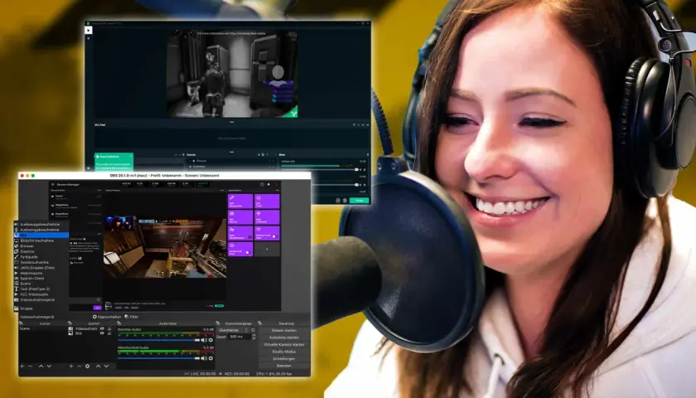The image size is (696, 398).
Task: Open the Quick Actions panel options menu
Action: (277, 190)
